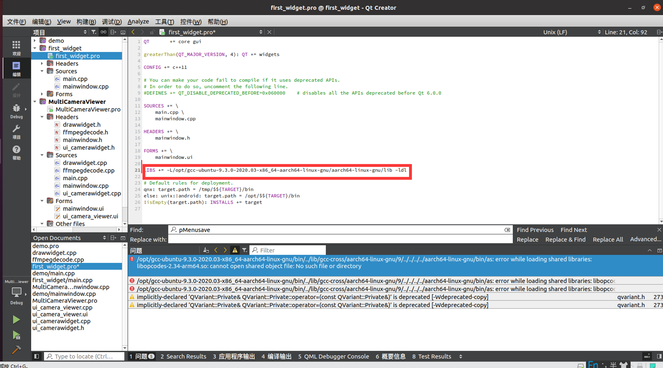The width and height of the screenshot is (663, 368).
Task: Go to next issue arrow
Action: click(x=225, y=250)
